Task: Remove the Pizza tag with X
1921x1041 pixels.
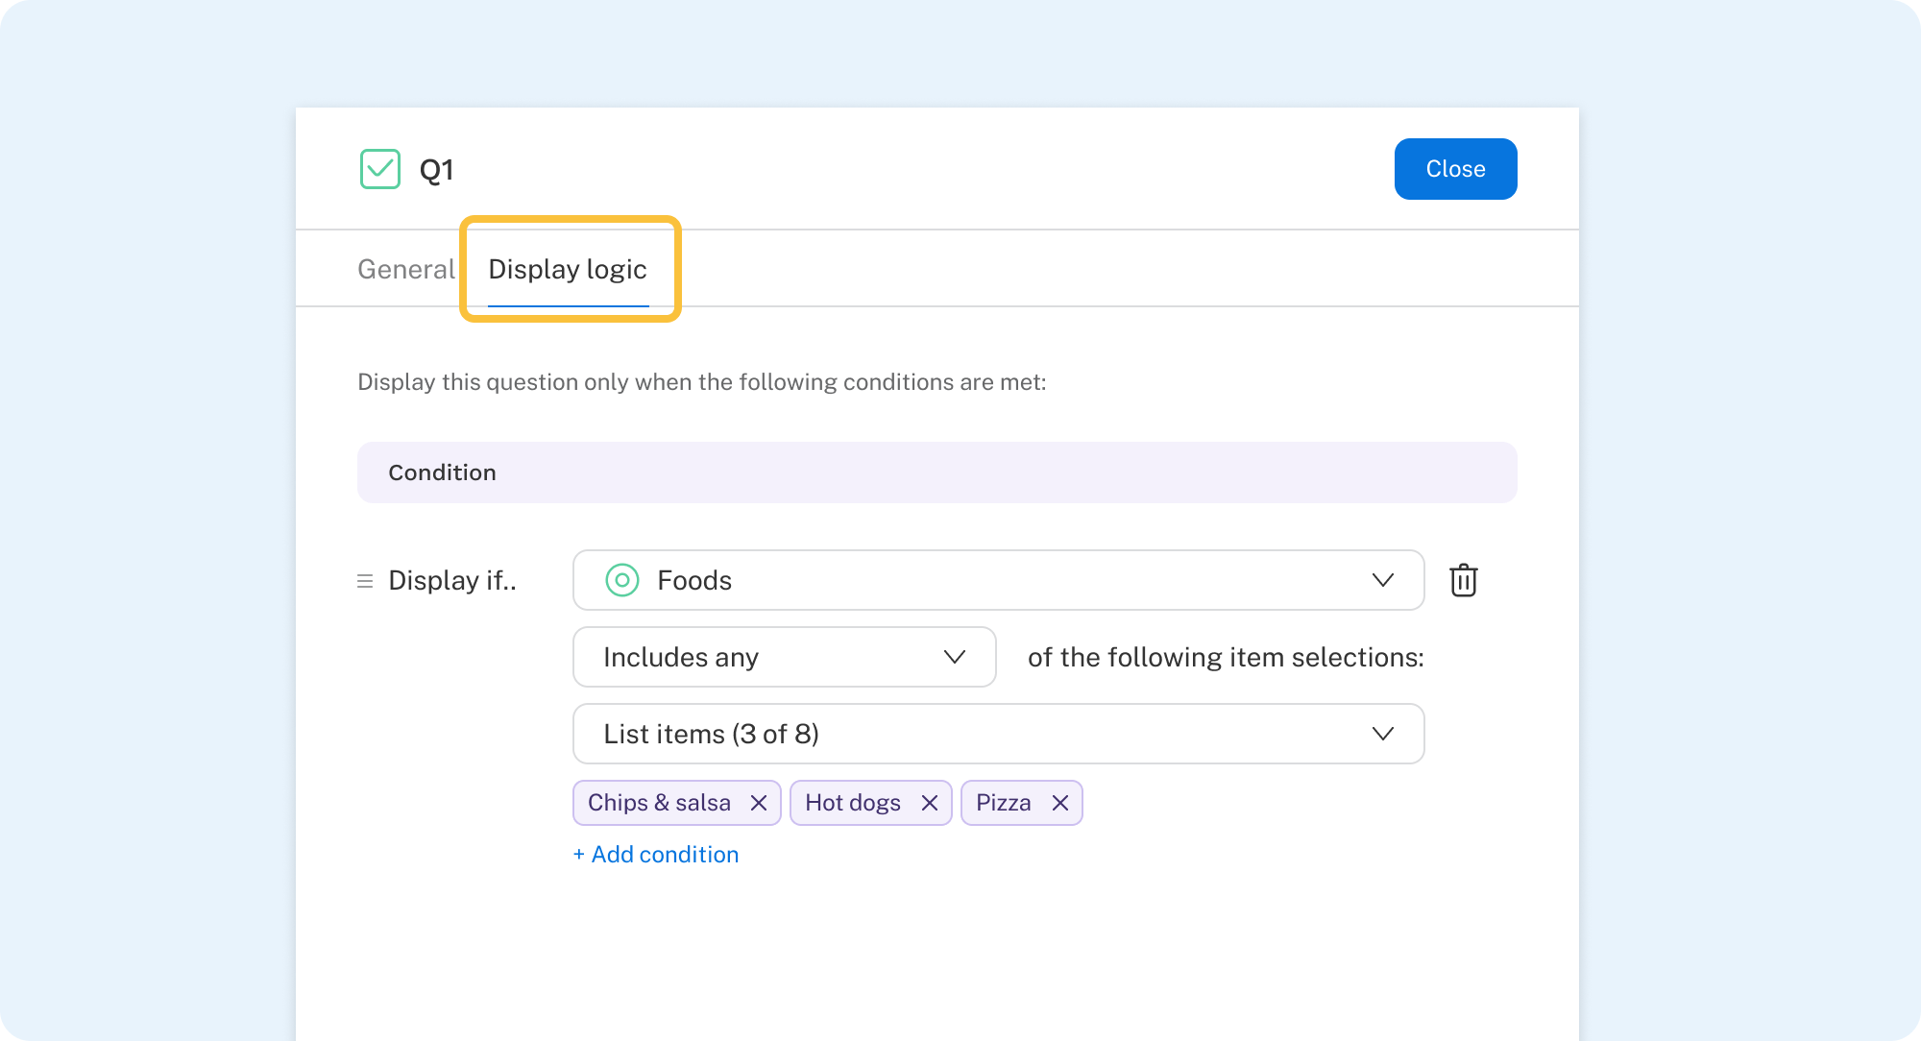Action: pyautogui.click(x=1059, y=803)
